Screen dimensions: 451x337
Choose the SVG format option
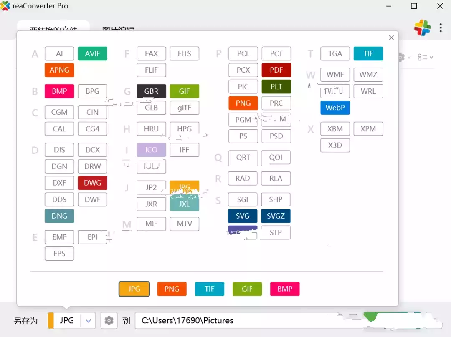point(243,216)
